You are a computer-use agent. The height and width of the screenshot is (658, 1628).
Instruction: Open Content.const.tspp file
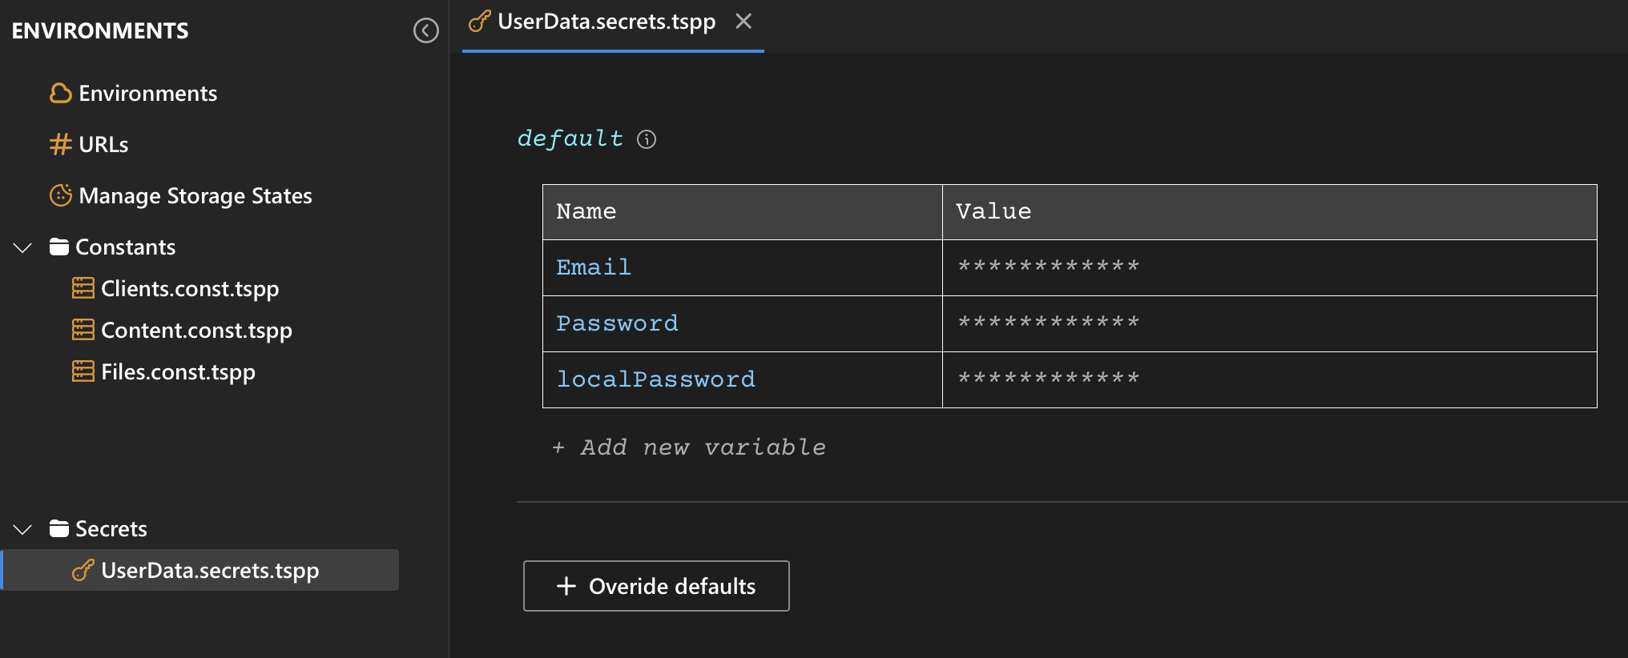(x=196, y=331)
